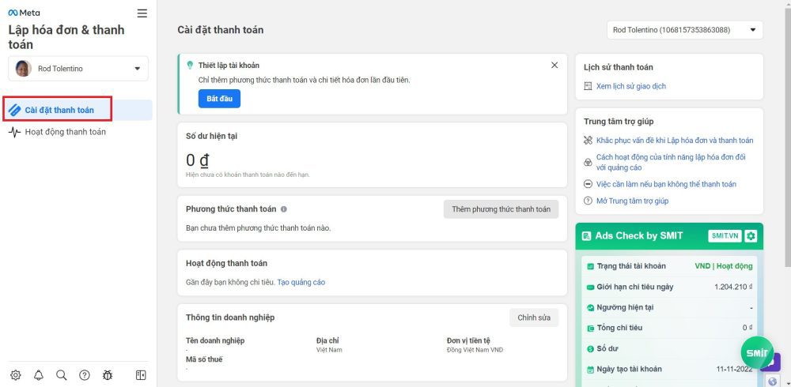Click the VND | Hoạt động status text
Screen dimensions: 791x387
point(724,266)
